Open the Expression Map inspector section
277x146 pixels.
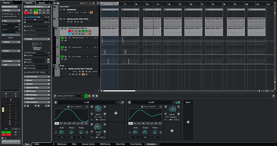37,87
